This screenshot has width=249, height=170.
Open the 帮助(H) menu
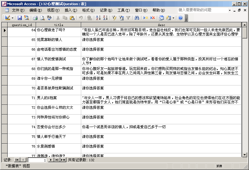pos(159,10)
